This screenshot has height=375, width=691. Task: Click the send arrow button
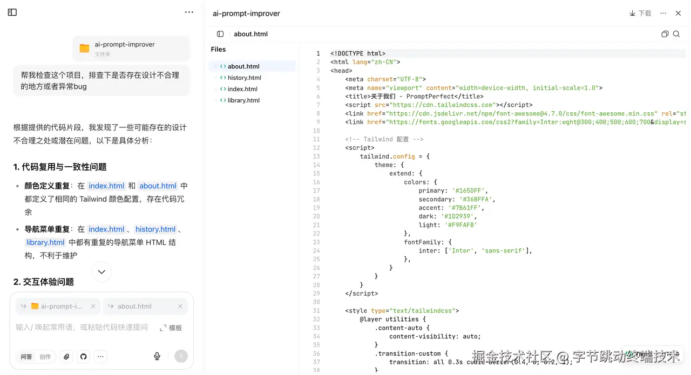pyautogui.click(x=181, y=356)
